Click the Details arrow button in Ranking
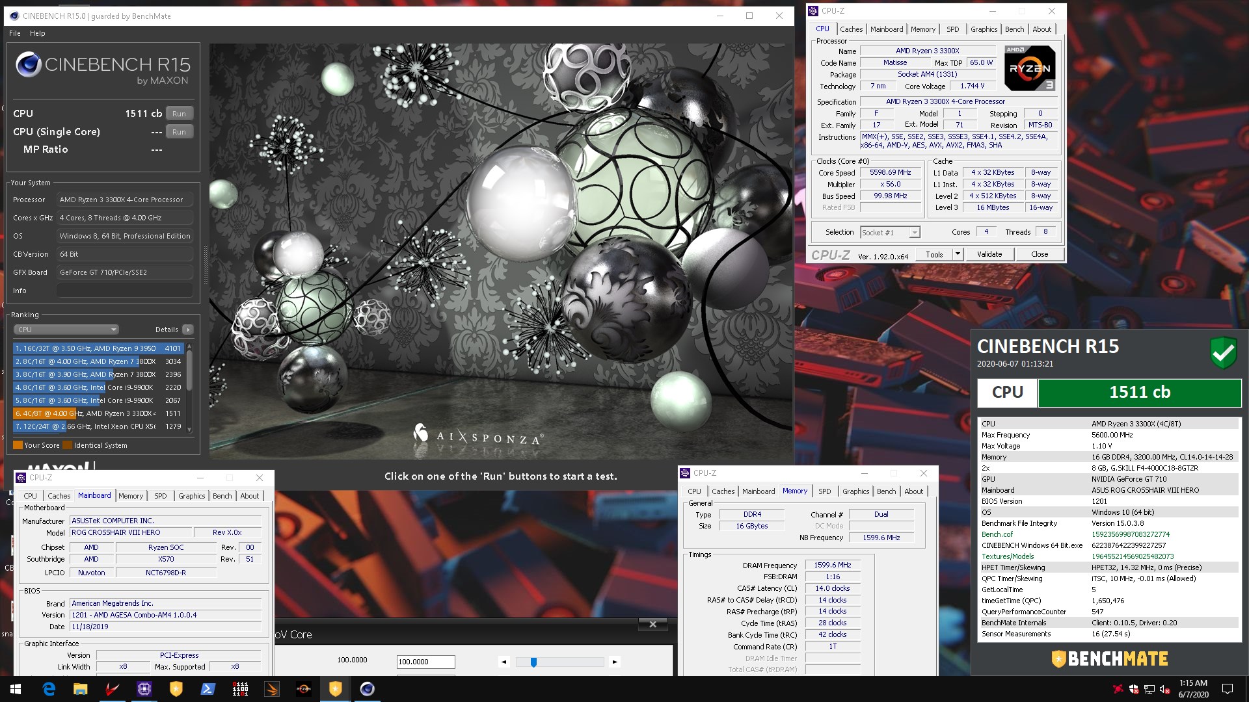 tap(187, 330)
